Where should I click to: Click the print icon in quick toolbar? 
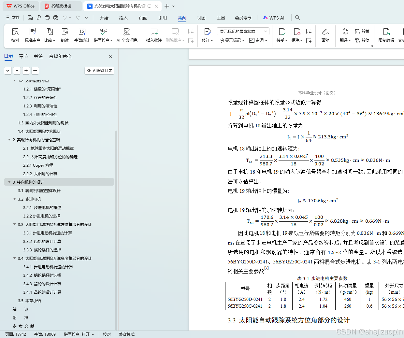(47, 18)
